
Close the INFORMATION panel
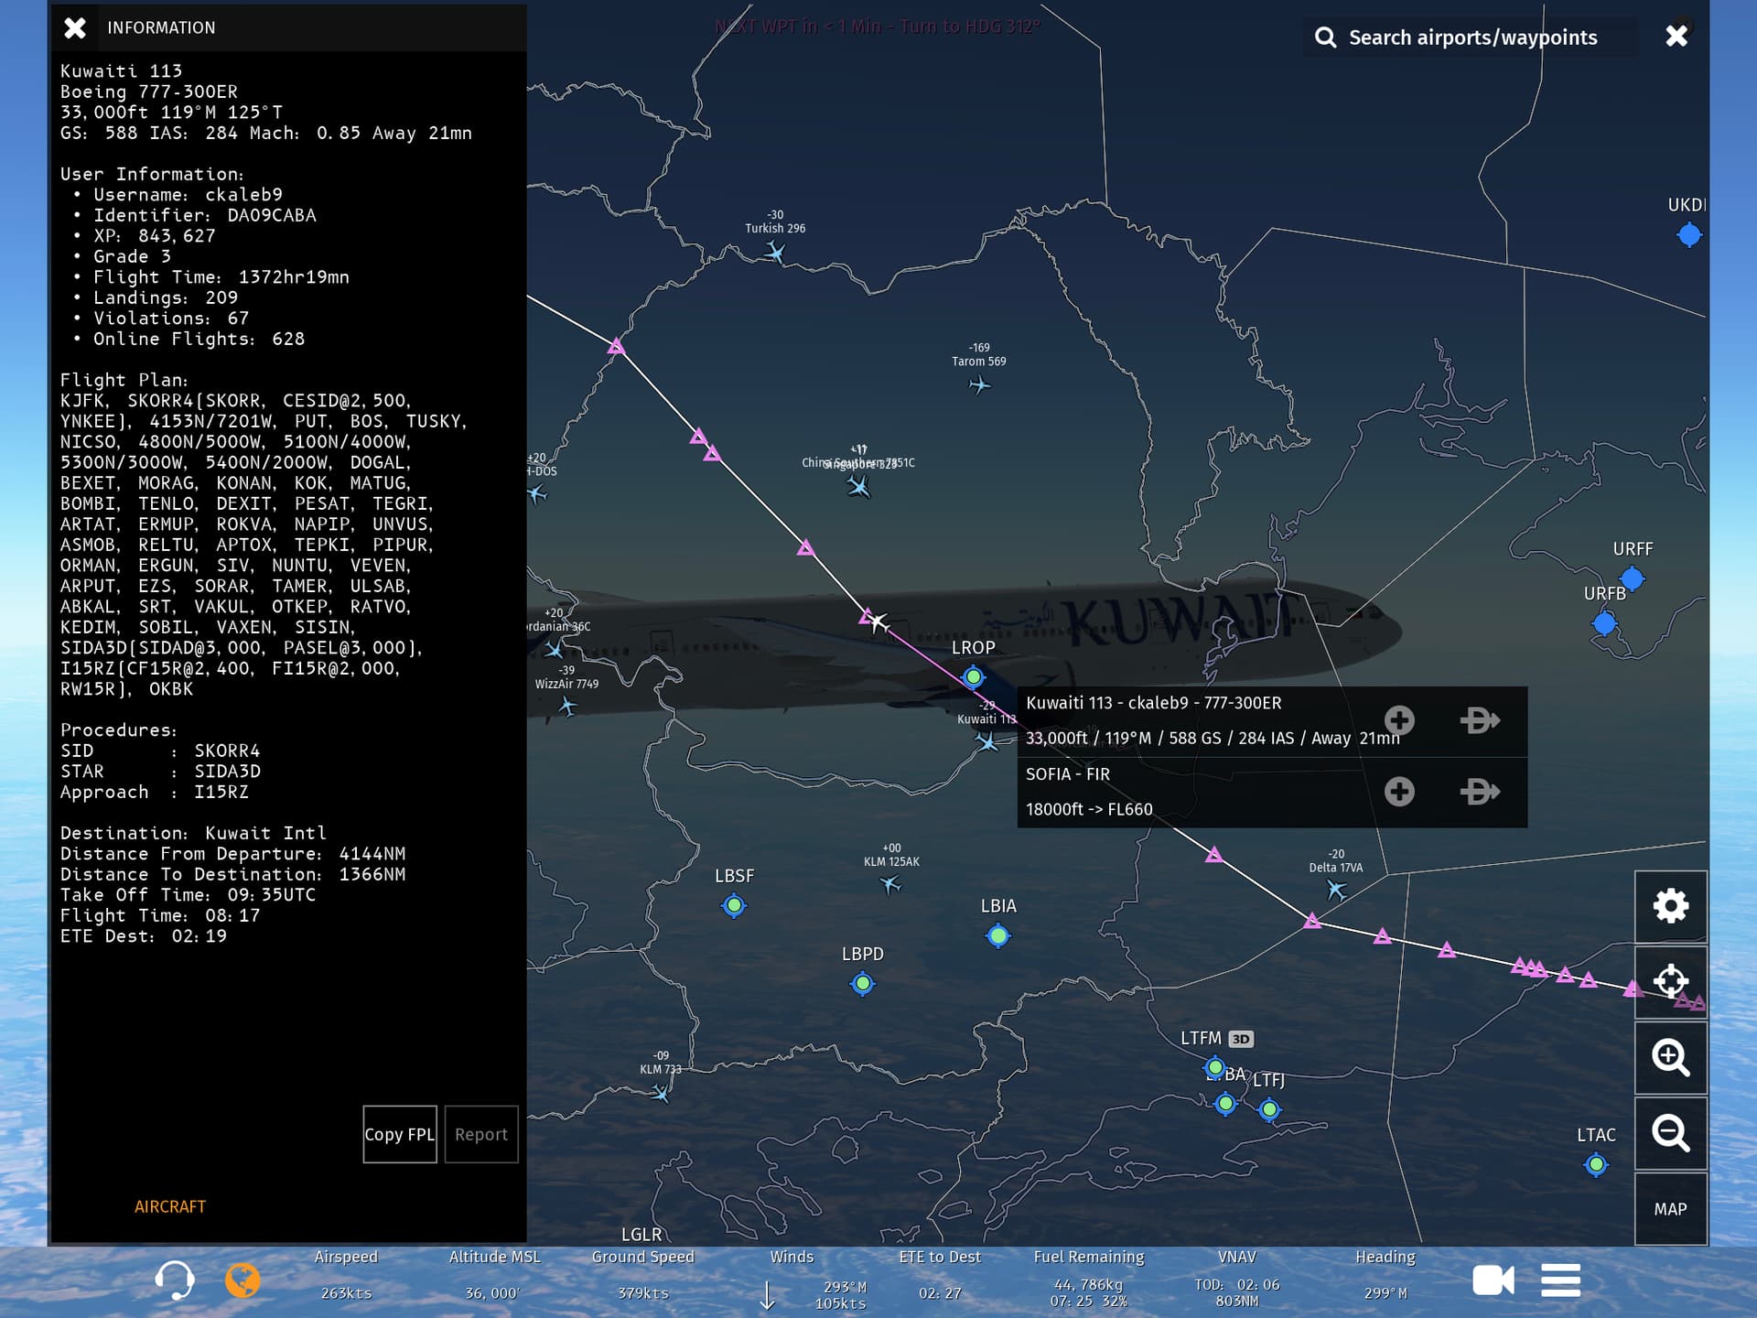[75, 27]
